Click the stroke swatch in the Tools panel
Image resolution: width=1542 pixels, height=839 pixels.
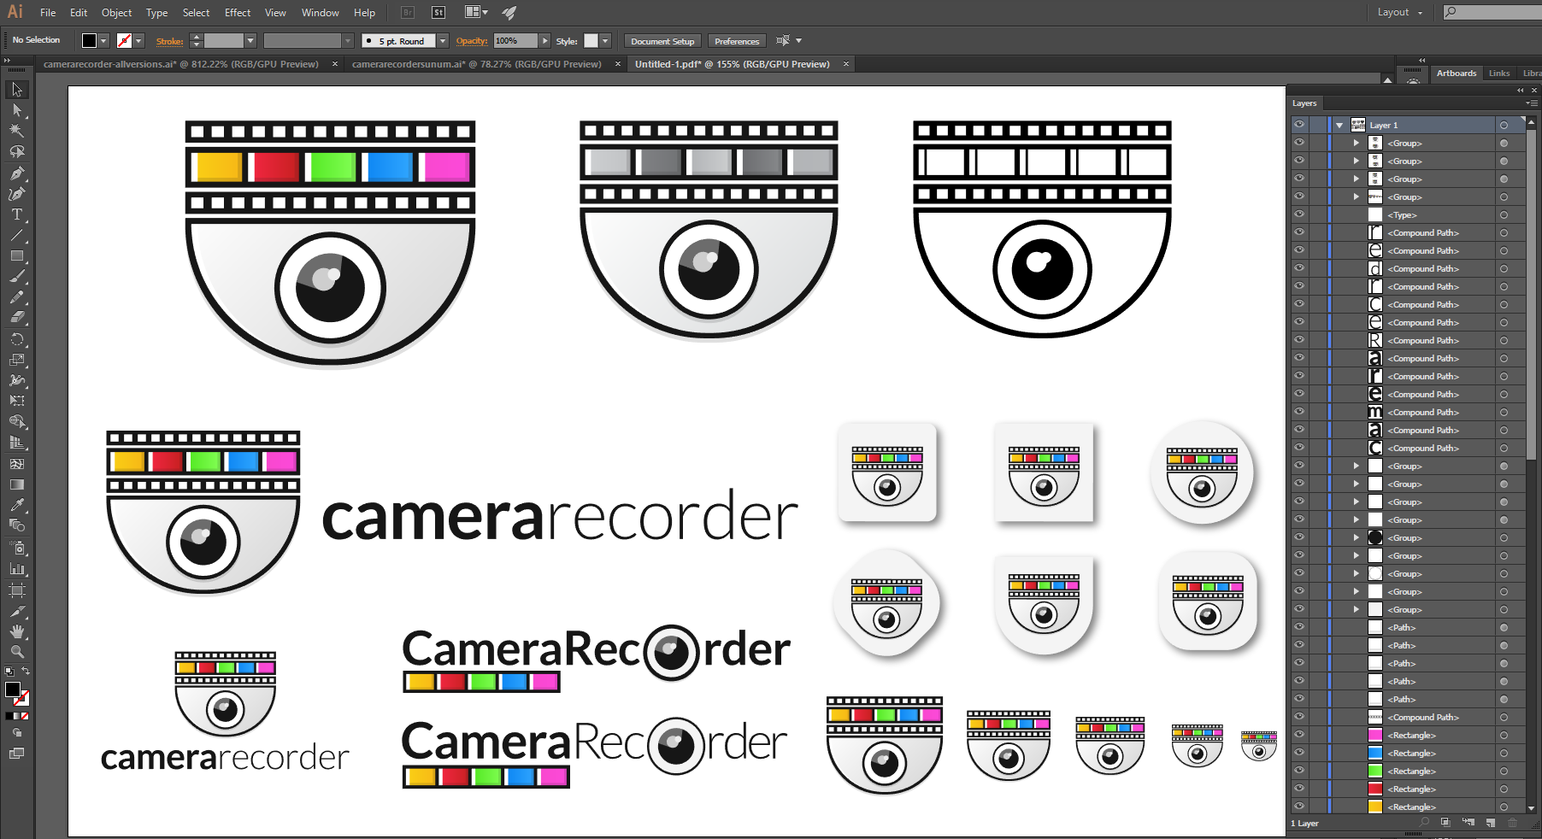click(x=21, y=697)
